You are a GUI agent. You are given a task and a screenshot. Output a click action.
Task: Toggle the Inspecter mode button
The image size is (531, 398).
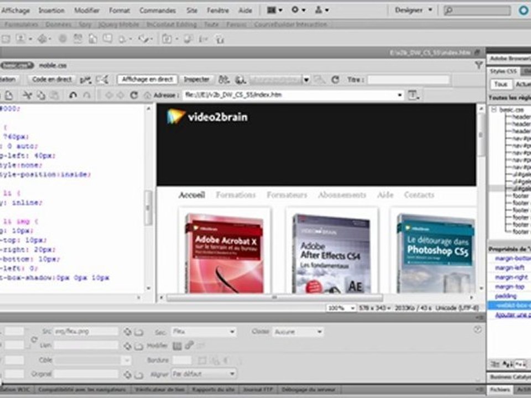pos(196,80)
